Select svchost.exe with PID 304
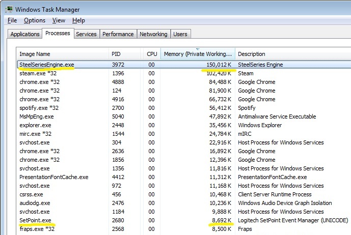Image resolution: width=351 pixels, height=235 pixels. tap(184, 142)
